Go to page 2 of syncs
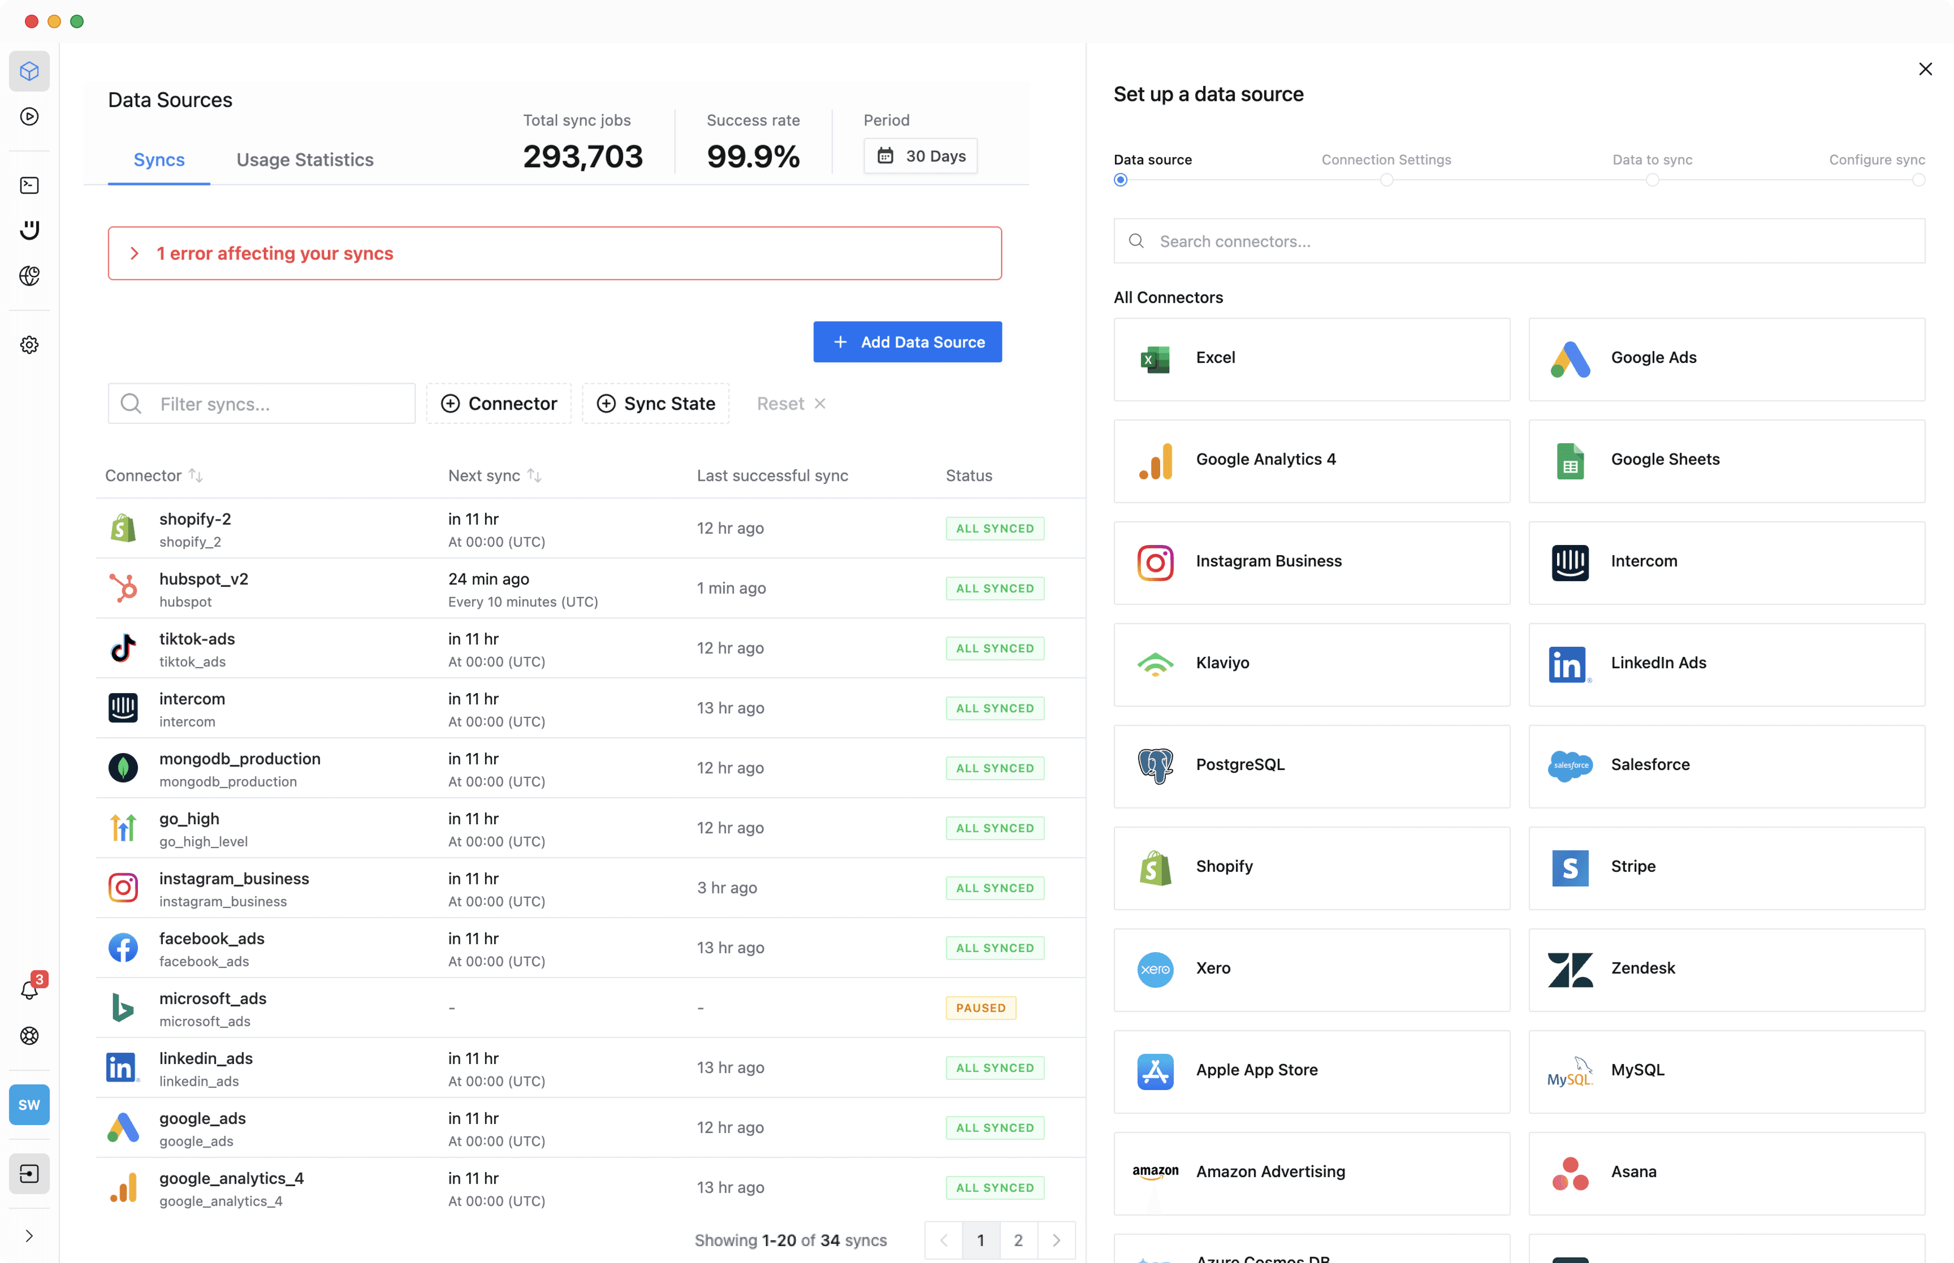This screenshot has width=1954, height=1263. (x=1018, y=1240)
